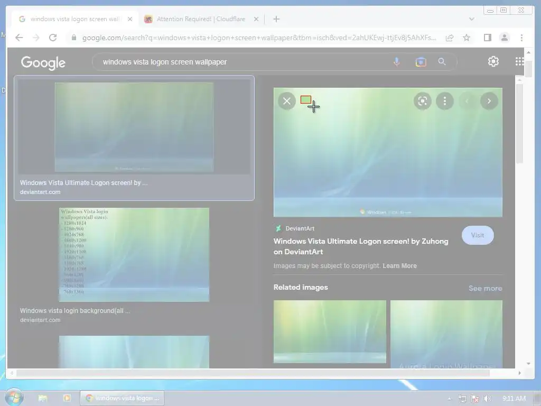
Task: Open the Action Center flag icon
Action: tap(475, 399)
